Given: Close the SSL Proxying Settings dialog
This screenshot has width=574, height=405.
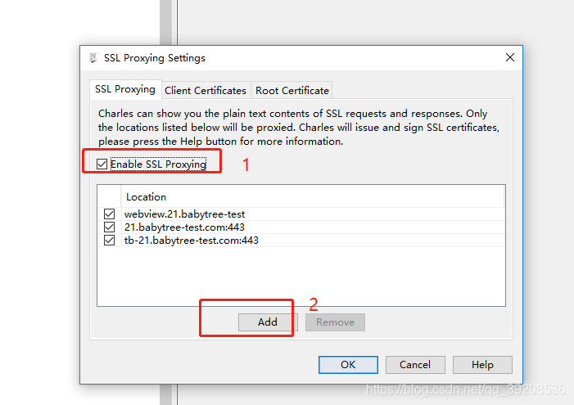Looking at the screenshot, I should [510, 58].
